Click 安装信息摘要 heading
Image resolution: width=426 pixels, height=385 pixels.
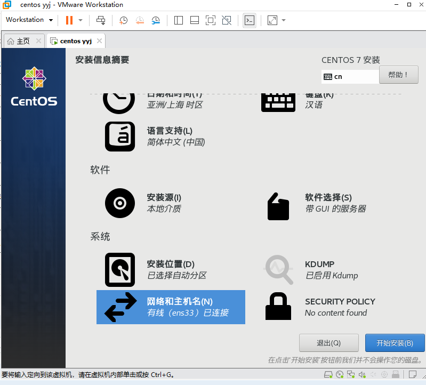[102, 60]
